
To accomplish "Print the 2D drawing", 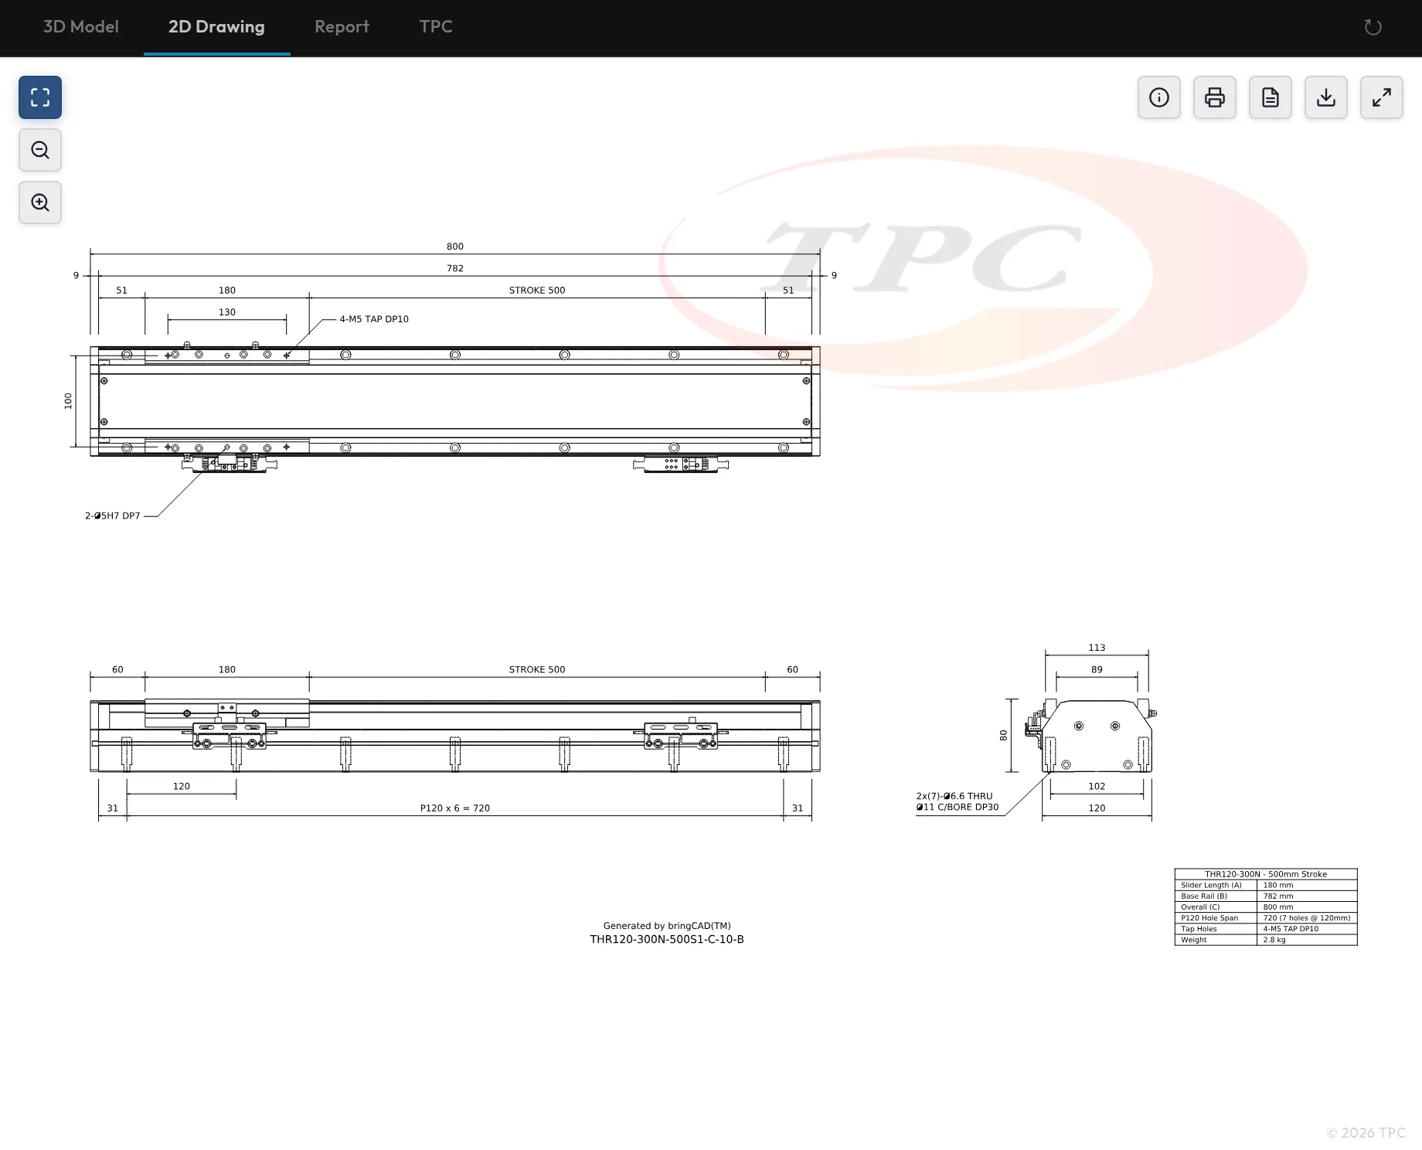I will pyautogui.click(x=1215, y=97).
